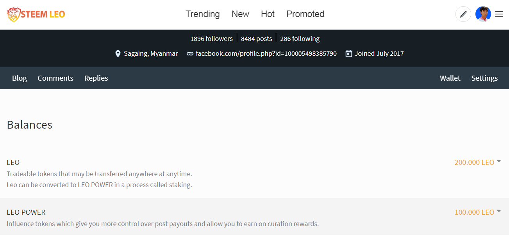Image resolution: width=509 pixels, height=235 pixels.
Task: View the 286 following list
Action: 300,39
